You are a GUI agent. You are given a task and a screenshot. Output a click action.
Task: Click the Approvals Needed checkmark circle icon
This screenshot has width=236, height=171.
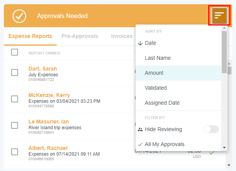click(19, 16)
